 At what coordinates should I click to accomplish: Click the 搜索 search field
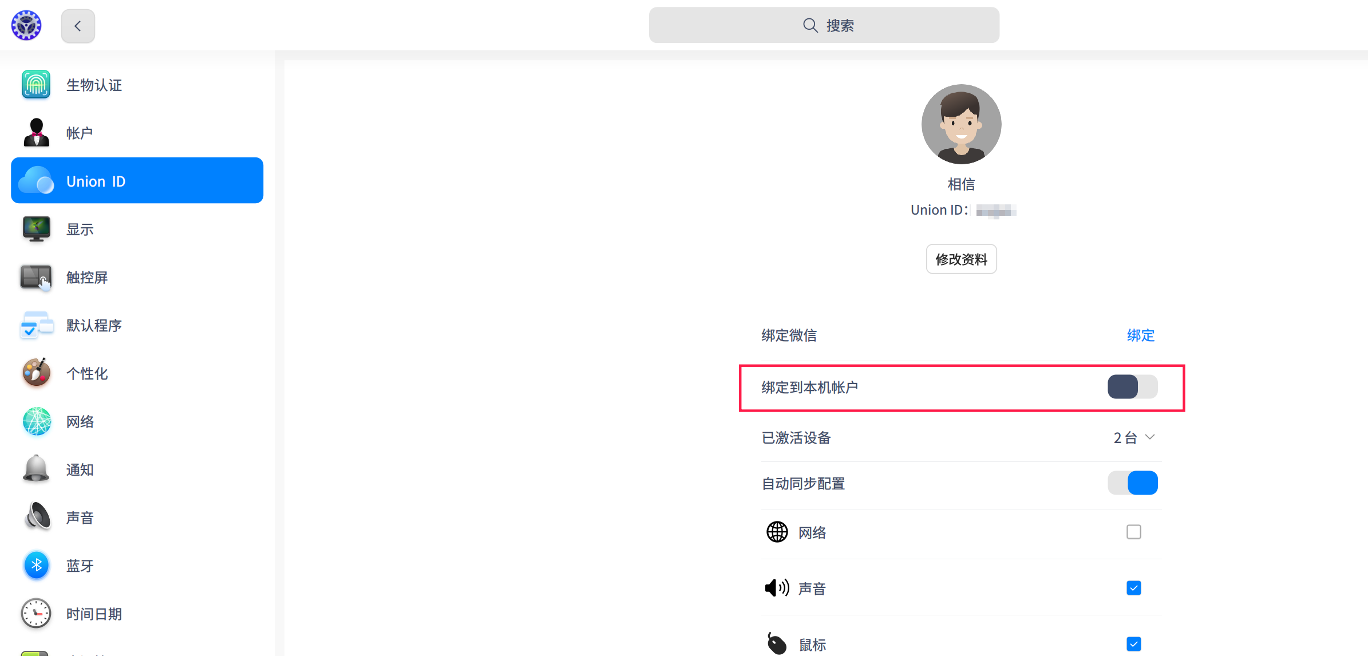tap(824, 25)
